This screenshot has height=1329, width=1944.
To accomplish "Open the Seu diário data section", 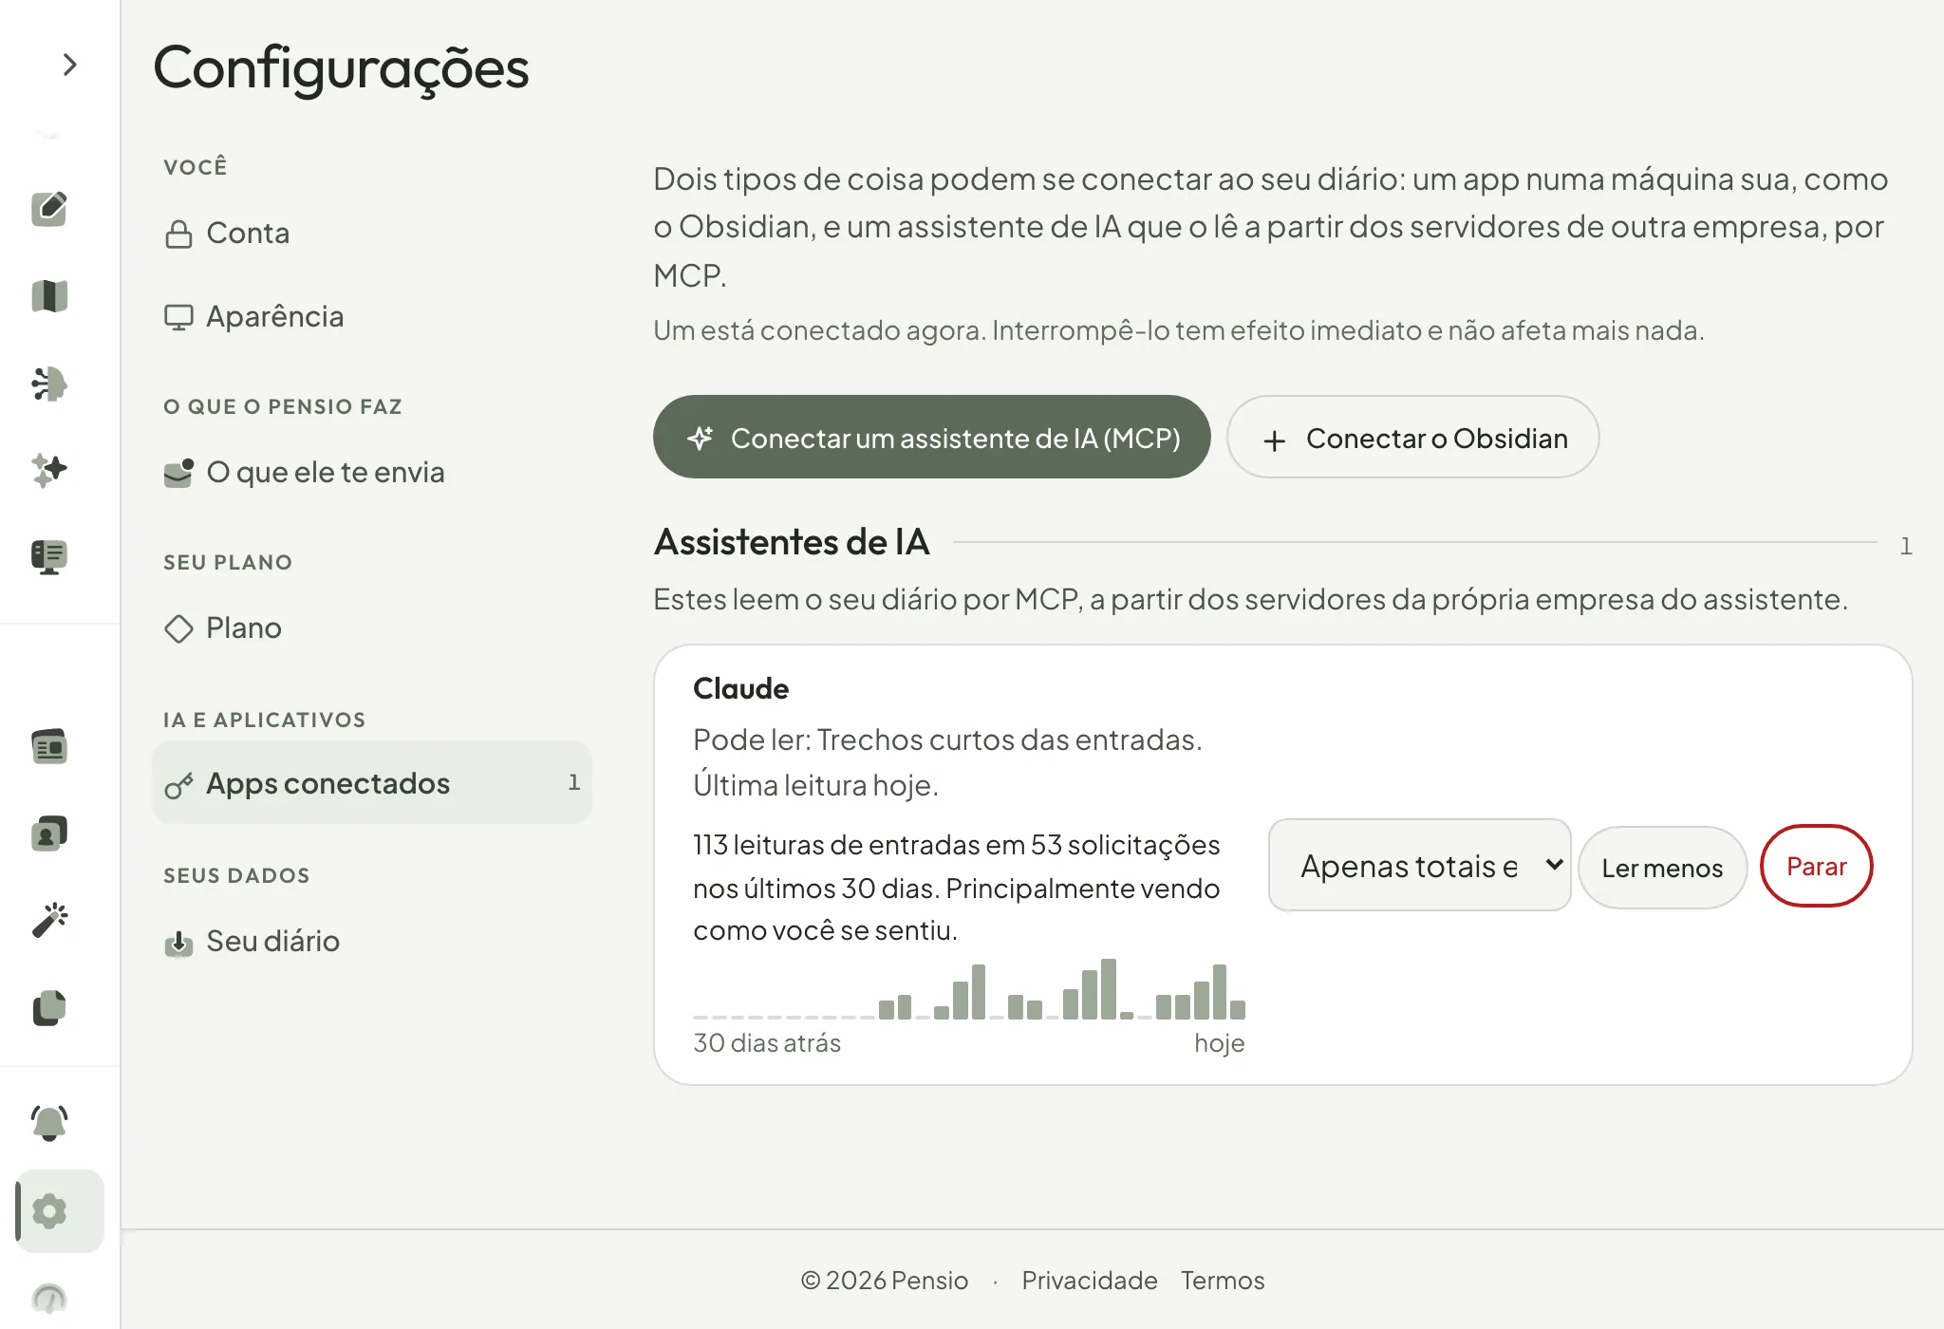I will [372, 942].
